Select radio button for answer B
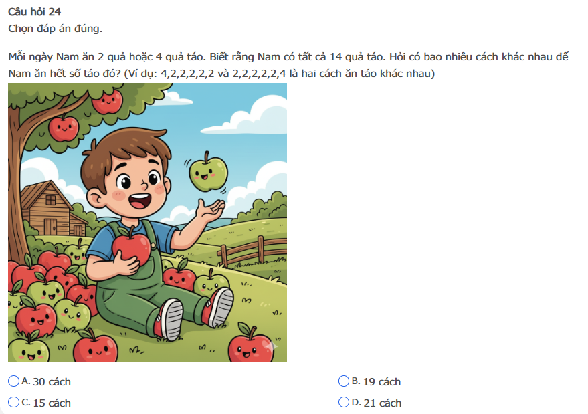The width and height of the screenshot is (588, 414). 343,381
